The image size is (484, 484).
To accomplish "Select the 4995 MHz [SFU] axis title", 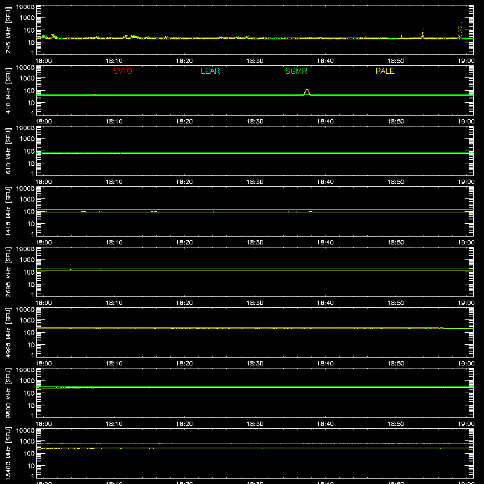I will click(x=8, y=332).
